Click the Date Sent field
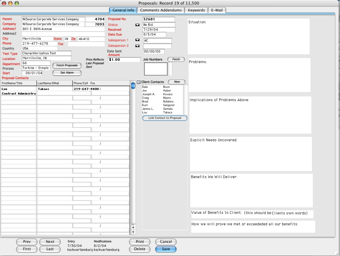The image size is (340, 256). (154, 52)
